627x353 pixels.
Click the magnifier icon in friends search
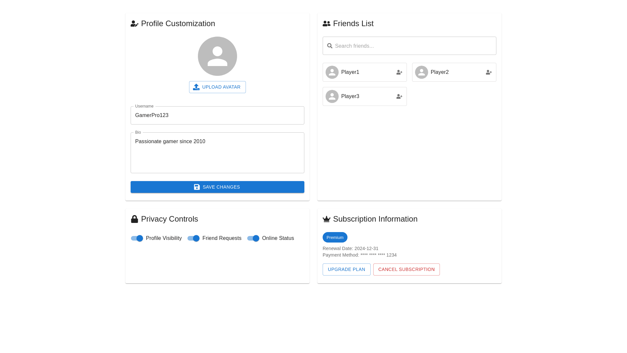[x=330, y=46]
